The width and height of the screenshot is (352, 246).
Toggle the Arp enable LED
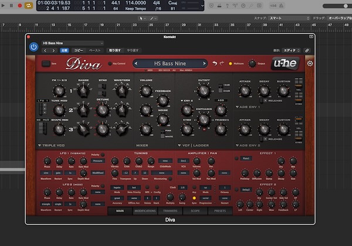(x=194, y=187)
